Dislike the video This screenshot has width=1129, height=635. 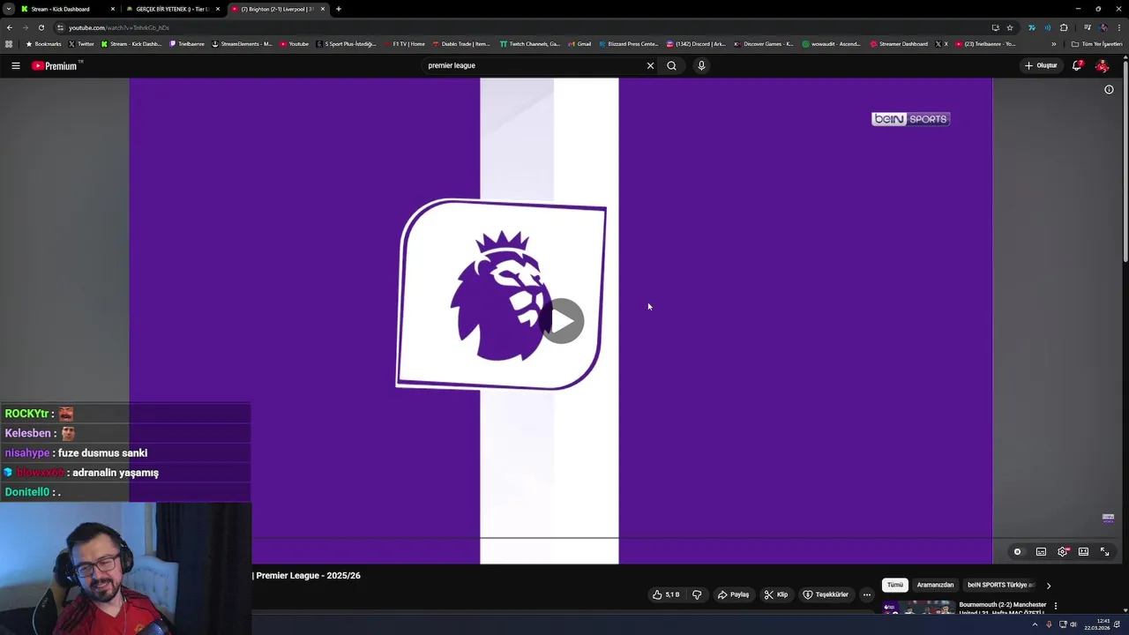[x=697, y=594]
